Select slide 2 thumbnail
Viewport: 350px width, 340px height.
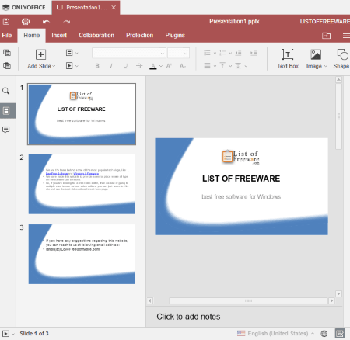[82, 184]
